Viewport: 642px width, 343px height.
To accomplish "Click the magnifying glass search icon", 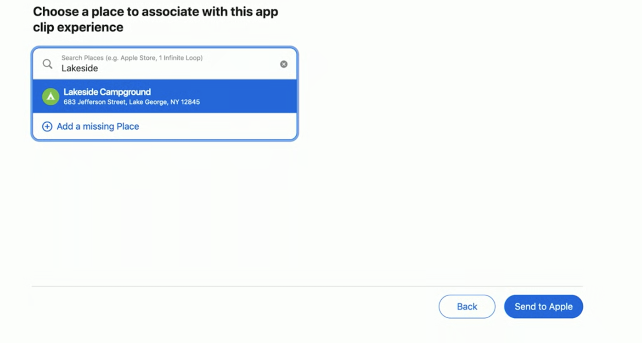I will pos(48,64).
